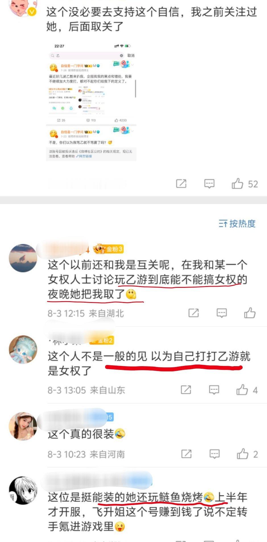The height and width of the screenshot is (542, 267).
Task: Open comments on the main post
Action: (x=209, y=184)
